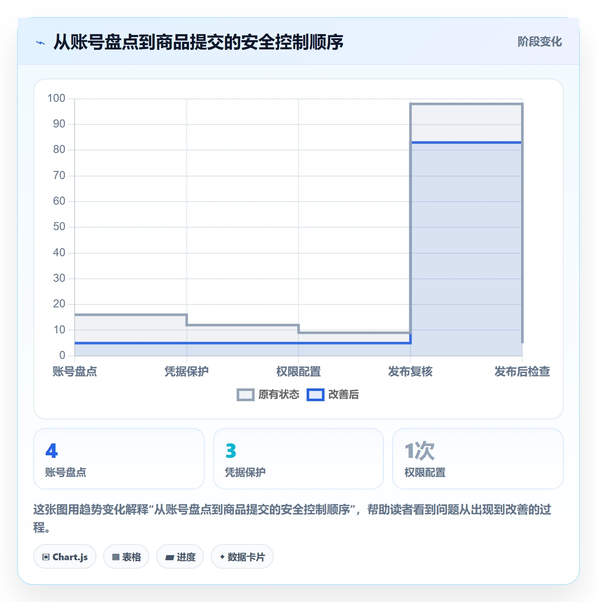
Task: Open the 权限配置 stat card showing 1次
Action: (x=478, y=459)
